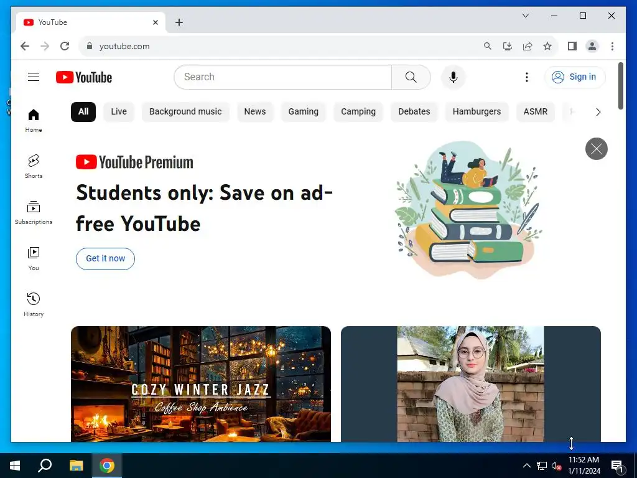The height and width of the screenshot is (478, 637).
Task: Open File Explorer from taskbar
Action: pyautogui.click(x=76, y=466)
